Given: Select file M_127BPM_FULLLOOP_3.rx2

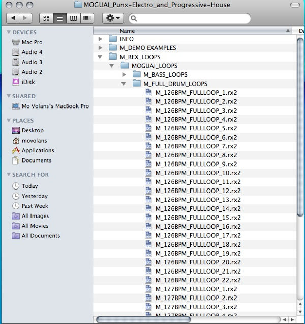Looking at the screenshot, I should coord(196,307).
